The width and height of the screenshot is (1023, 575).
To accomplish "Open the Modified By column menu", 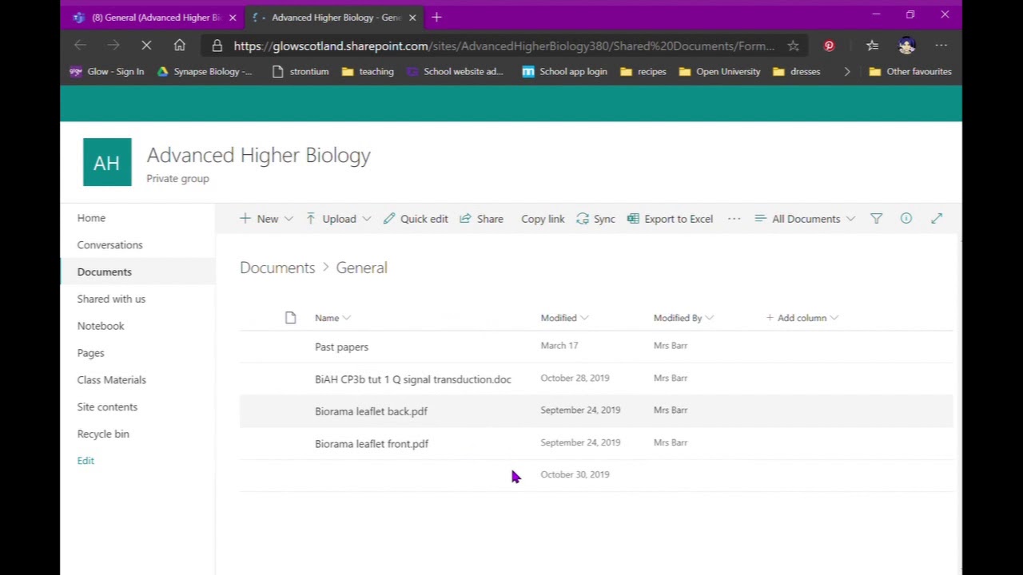I will 683,318.
